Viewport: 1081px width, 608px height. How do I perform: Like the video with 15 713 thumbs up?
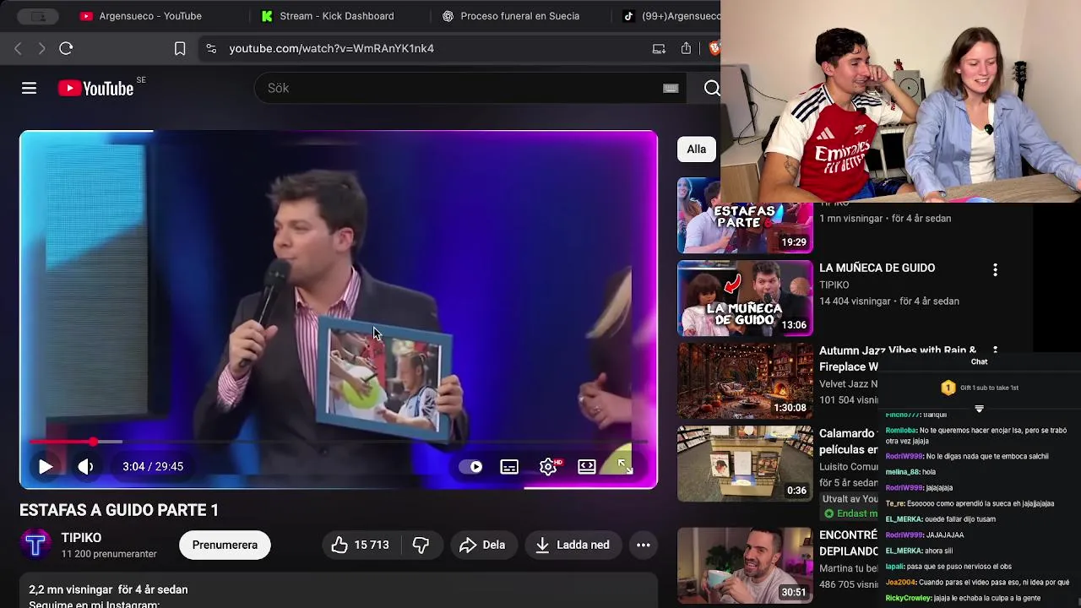pos(361,545)
